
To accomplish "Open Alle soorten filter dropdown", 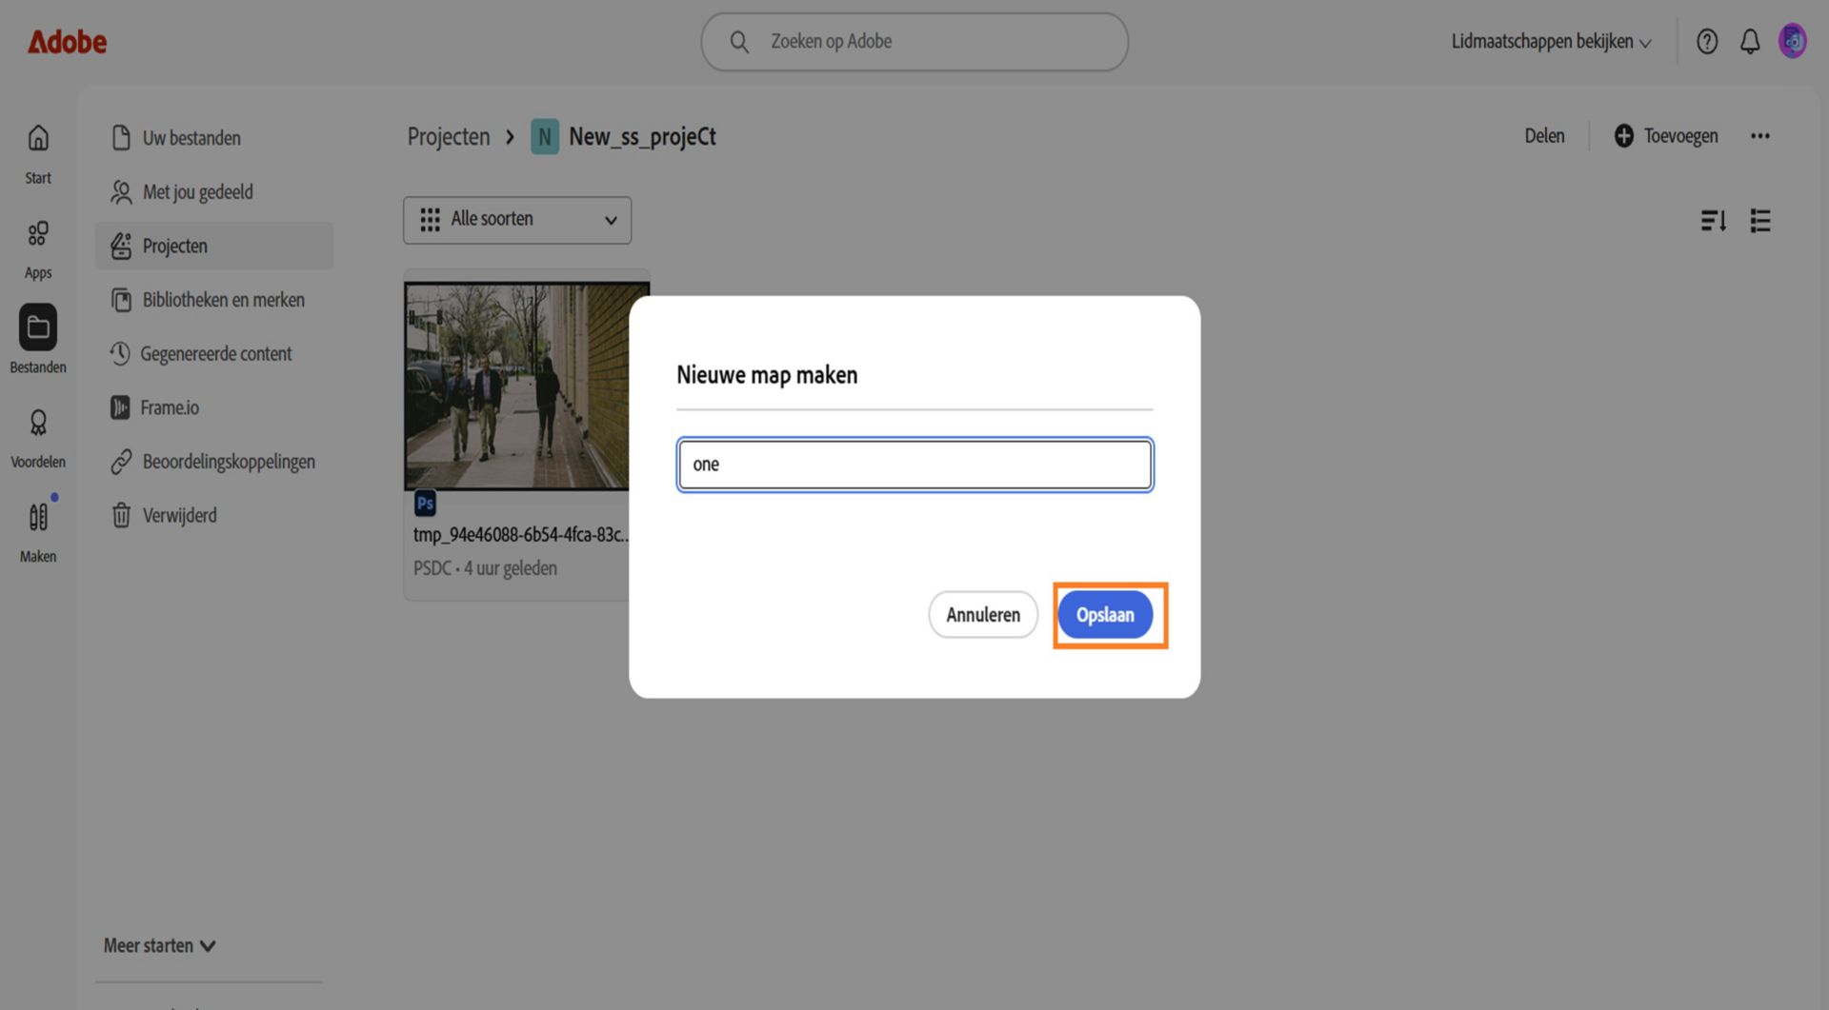I will pos(517,220).
